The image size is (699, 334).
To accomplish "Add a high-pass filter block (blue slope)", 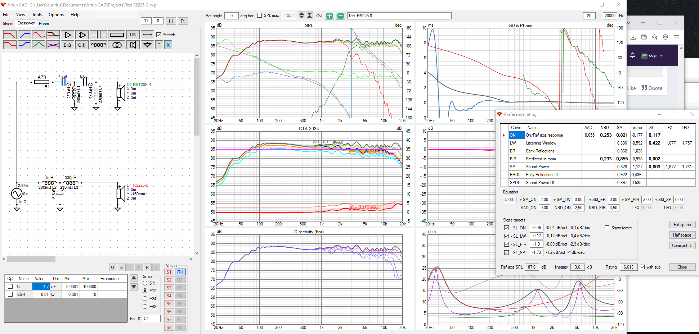I will click(24, 35).
